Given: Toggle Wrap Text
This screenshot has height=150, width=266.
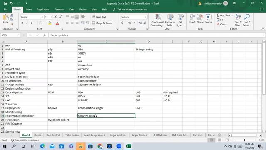Looking at the screenshot, I should coord(99,17).
